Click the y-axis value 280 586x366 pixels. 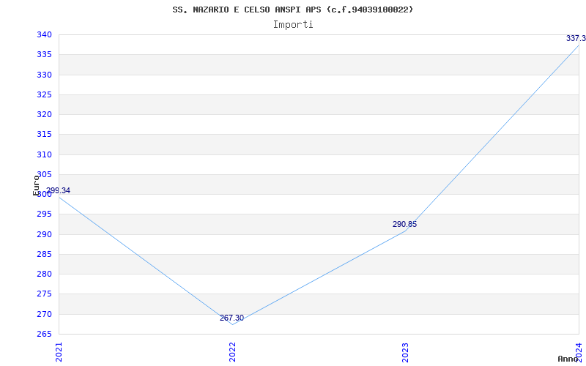[43, 274]
